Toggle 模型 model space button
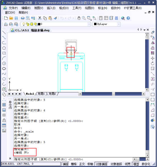Viewport: 157px width, 167px height. click(136, 164)
